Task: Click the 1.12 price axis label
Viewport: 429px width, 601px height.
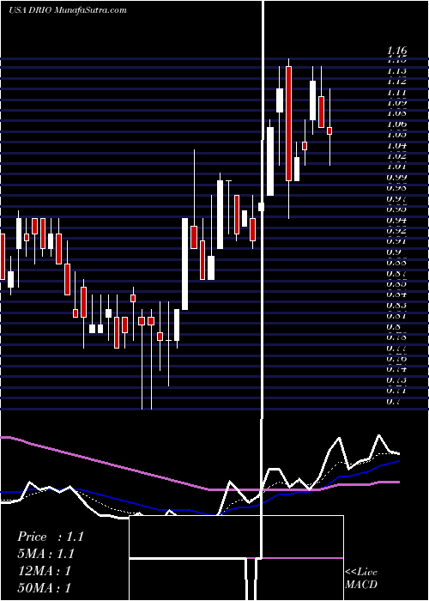Action: [x=396, y=82]
